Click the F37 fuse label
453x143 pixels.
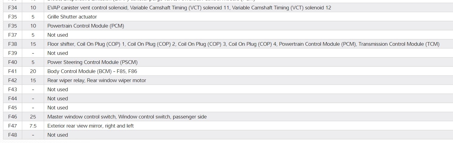coord(12,35)
